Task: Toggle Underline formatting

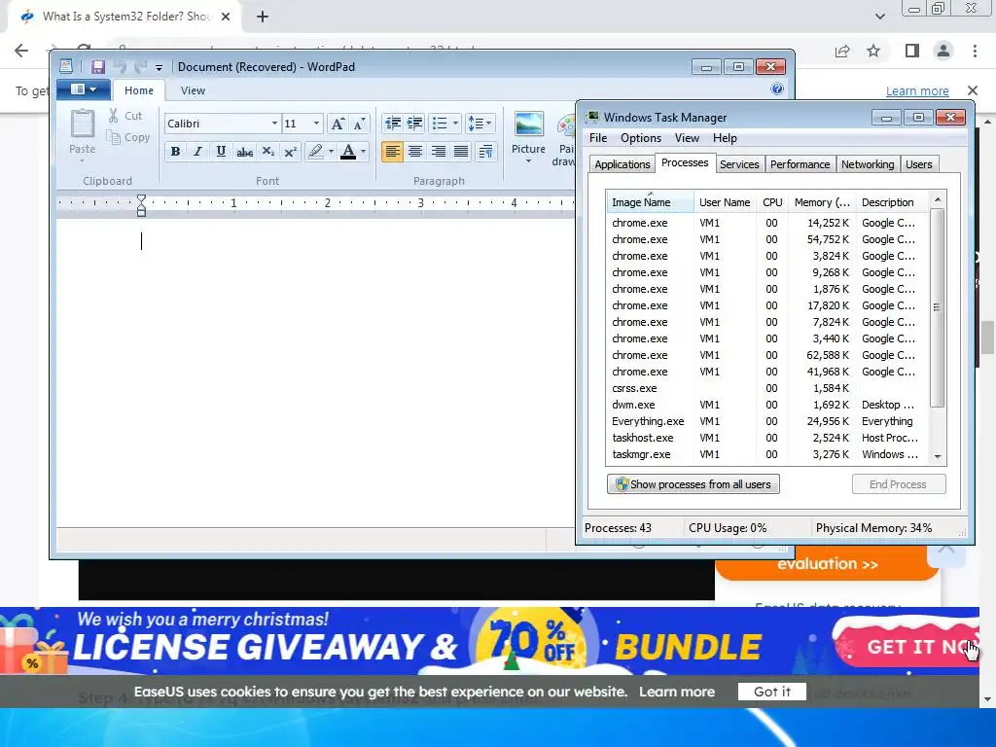Action: pos(221,151)
